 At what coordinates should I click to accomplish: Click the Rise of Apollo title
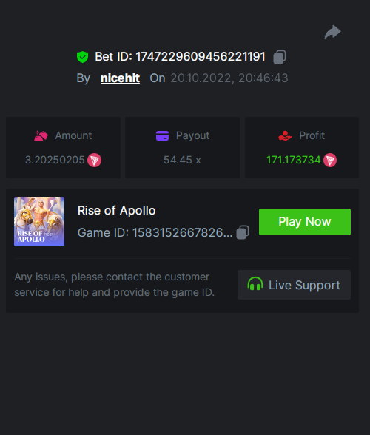coord(117,211)
